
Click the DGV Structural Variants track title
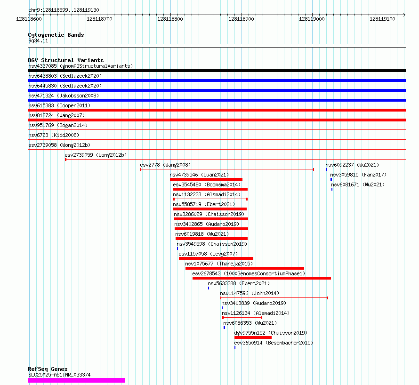point(66,60)
